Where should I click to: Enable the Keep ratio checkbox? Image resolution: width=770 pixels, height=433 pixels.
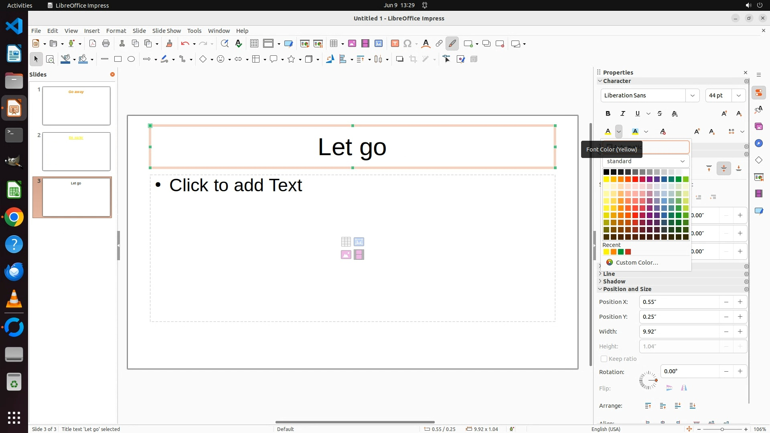tap(604, 359)
